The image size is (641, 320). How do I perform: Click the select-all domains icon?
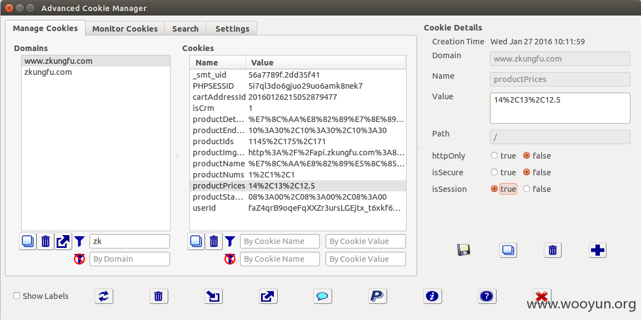[28, 241]
